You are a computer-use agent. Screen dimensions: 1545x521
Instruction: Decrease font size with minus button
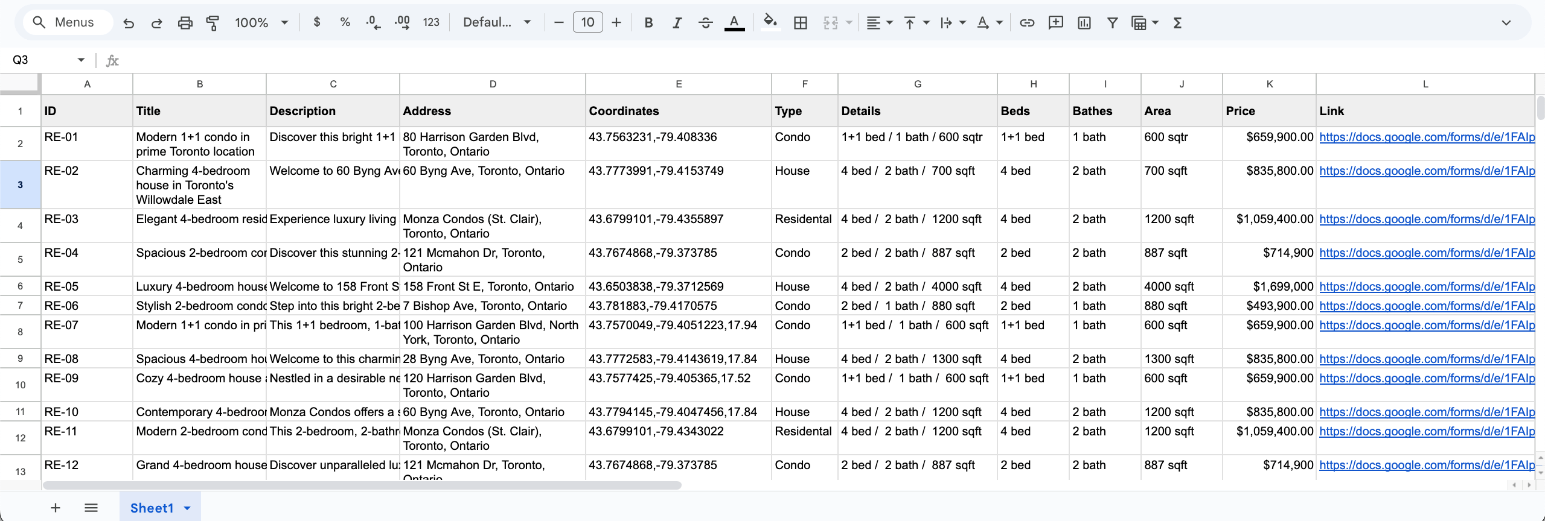pos(559,22)
